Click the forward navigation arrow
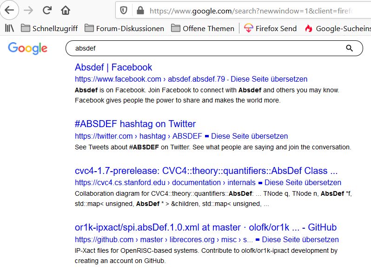The width and height of the screenshot is (371, 276). point(28,10)
